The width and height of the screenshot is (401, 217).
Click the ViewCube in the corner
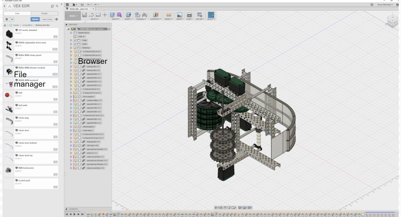pyautogui.click(x=393, y=21)
